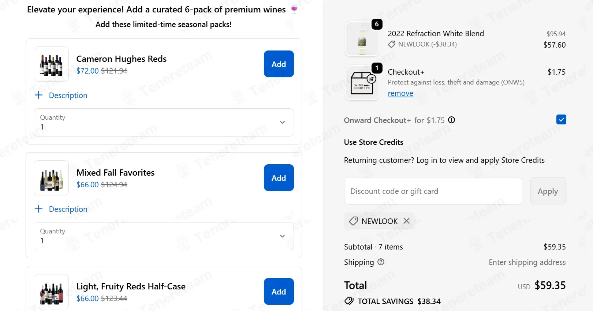Viewport: 593px width, 311px height.
Task: Uncheck the Onward Checkout+ checkbox
Action: click(x=561, y=120)
